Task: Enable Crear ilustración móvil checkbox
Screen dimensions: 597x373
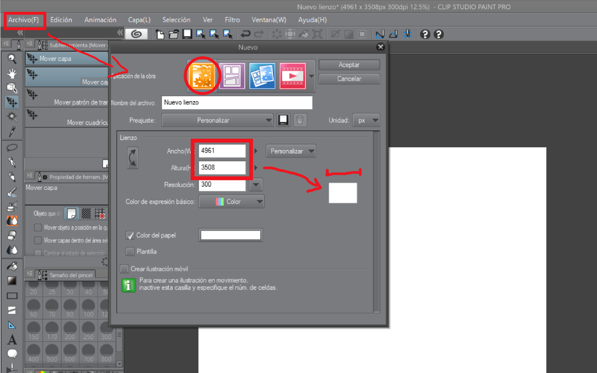Action: coord(124,269)
